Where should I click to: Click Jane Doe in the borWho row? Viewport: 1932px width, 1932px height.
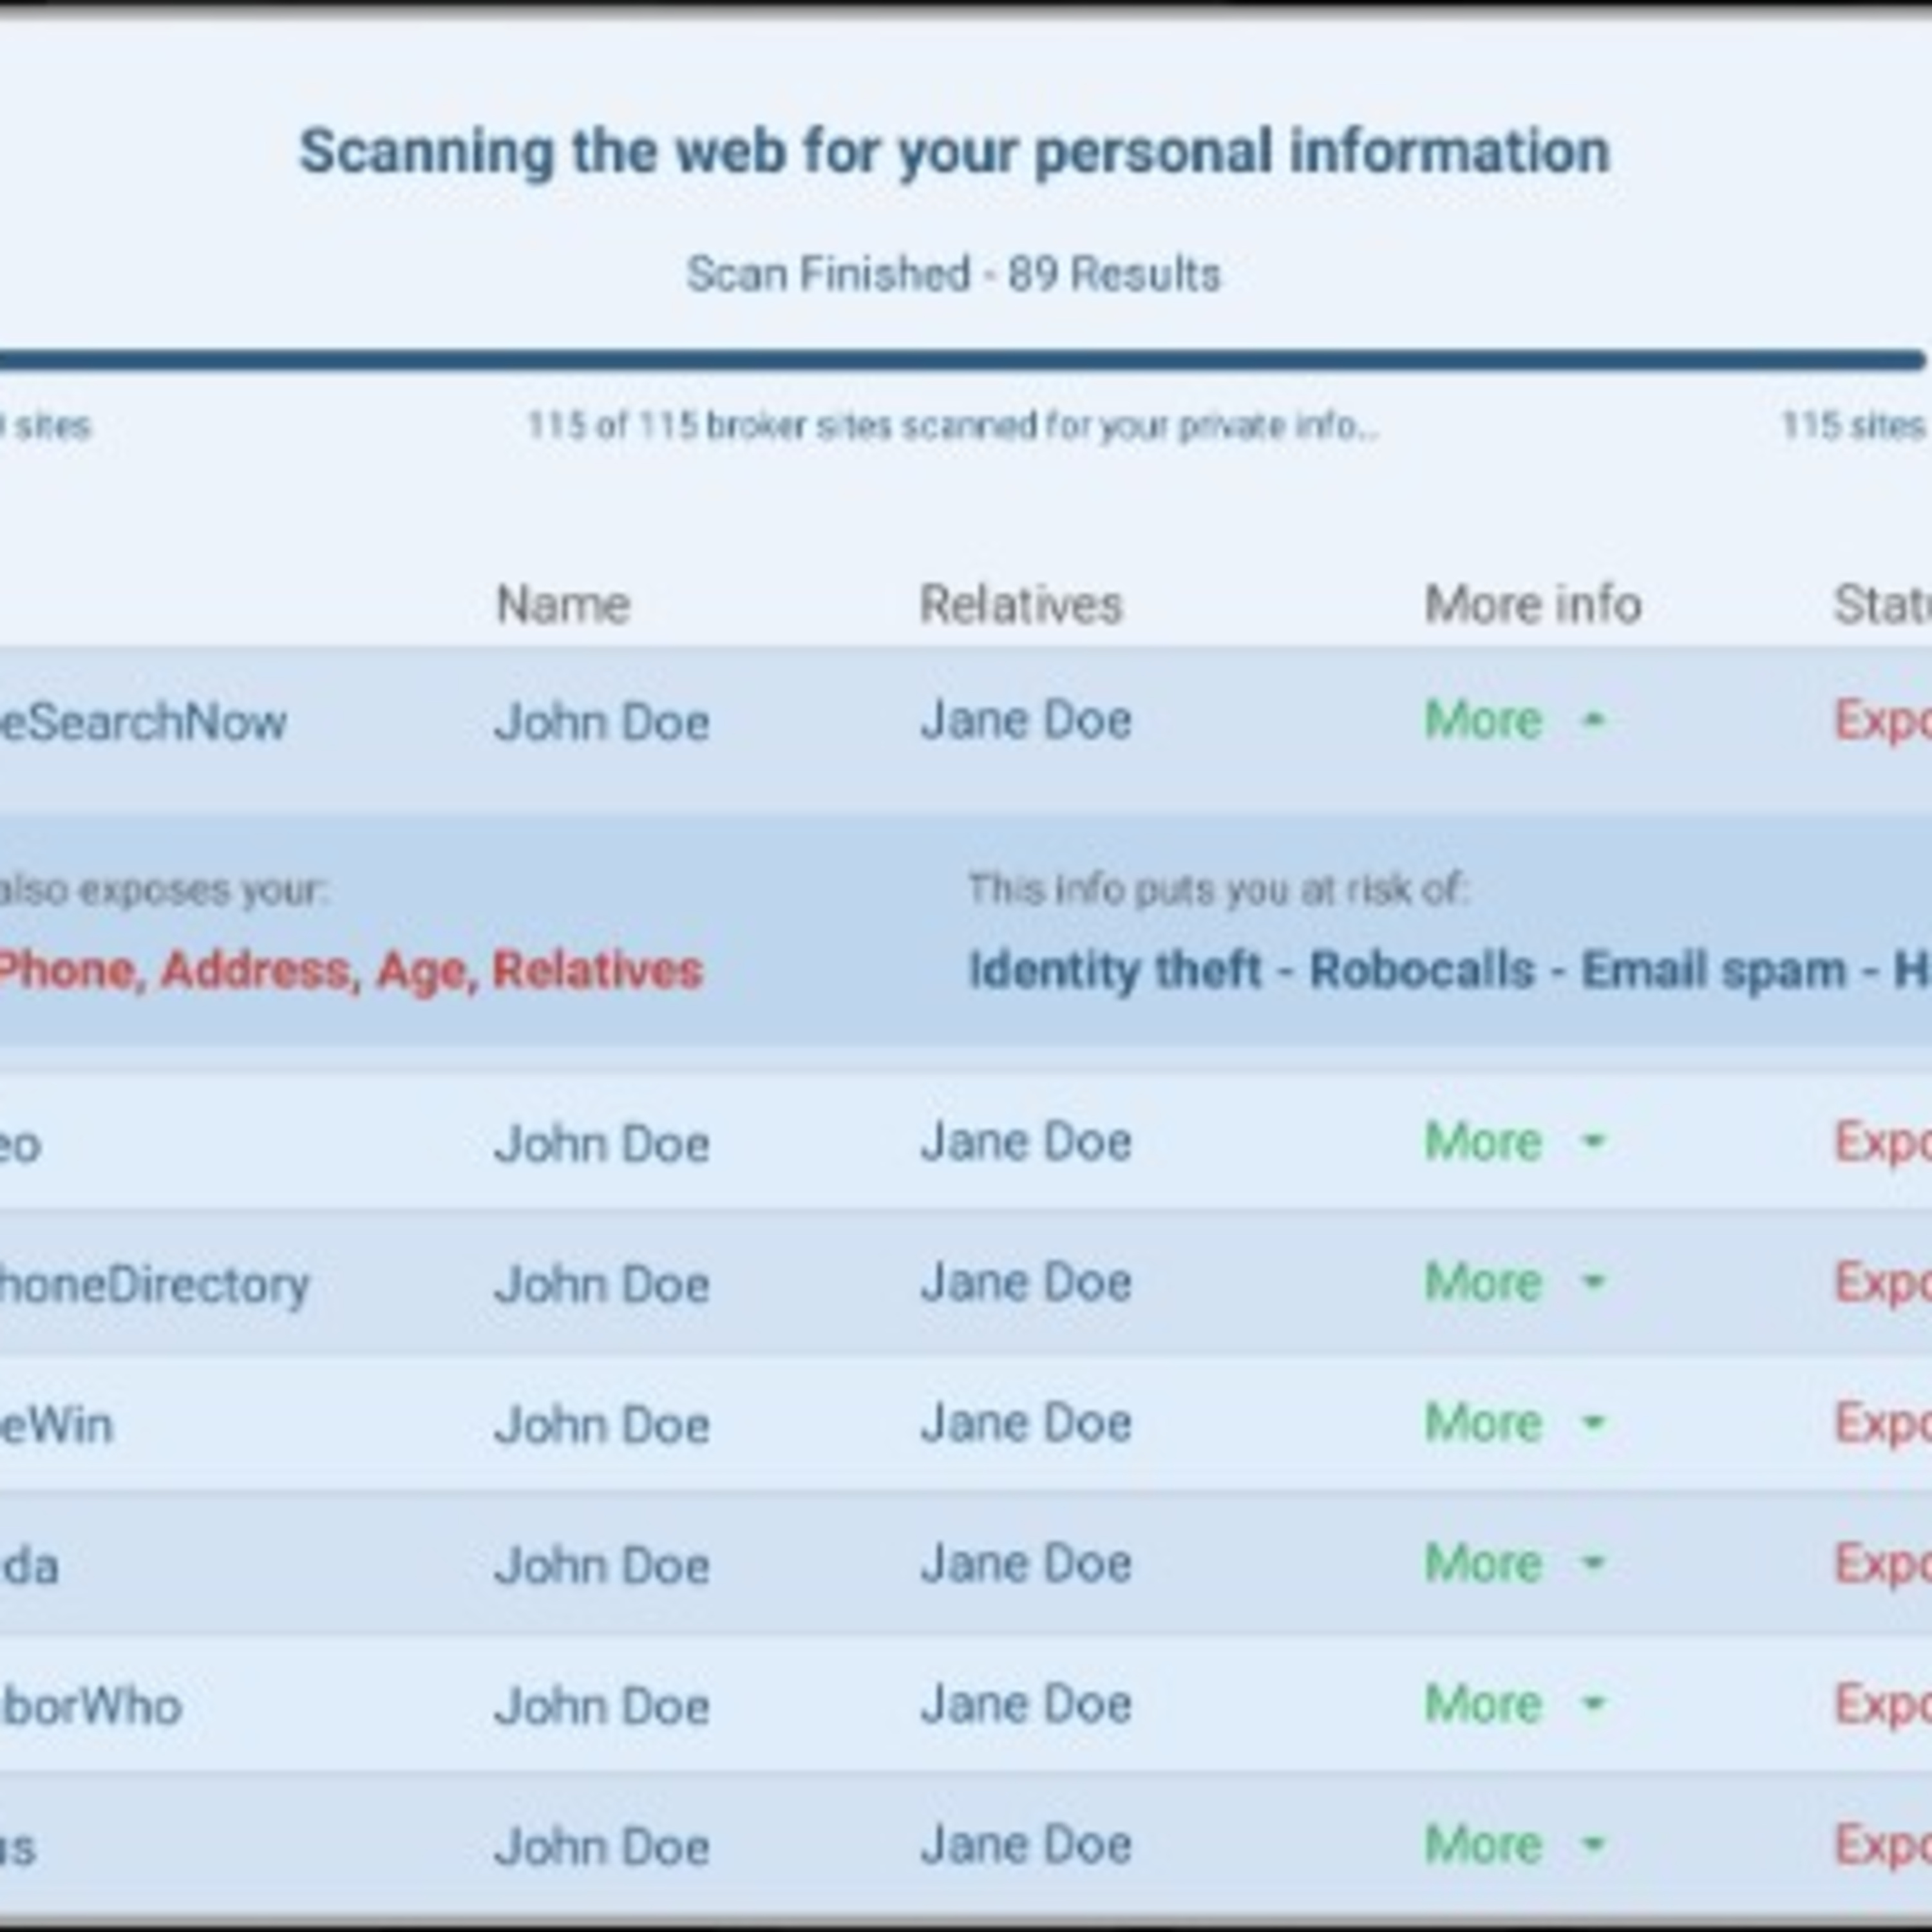coord(1026,1704)
